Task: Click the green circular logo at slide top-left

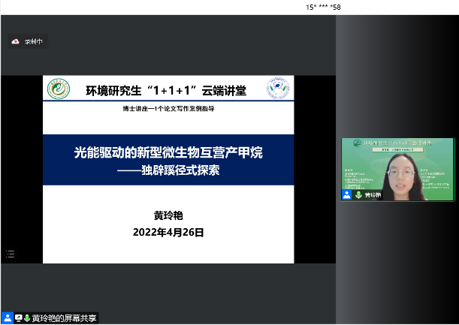Action: 58,89
